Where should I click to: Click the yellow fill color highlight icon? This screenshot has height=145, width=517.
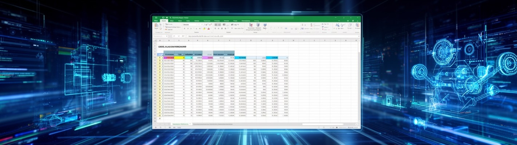click(x=204, y=29)
